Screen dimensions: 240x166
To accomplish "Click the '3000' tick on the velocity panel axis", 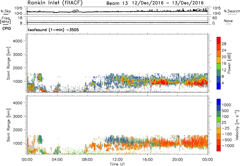I will click(17, 116).
